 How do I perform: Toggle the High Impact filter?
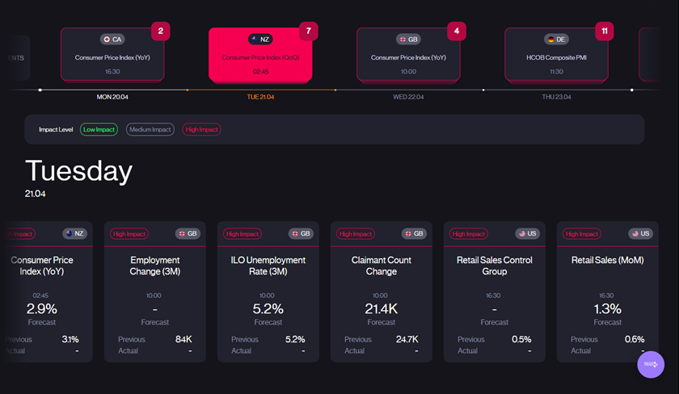click(x=201, y=129)
